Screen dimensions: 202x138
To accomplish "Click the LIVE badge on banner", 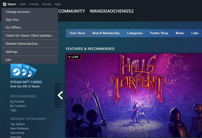I will pyautogui.click(x=74, y=57).
